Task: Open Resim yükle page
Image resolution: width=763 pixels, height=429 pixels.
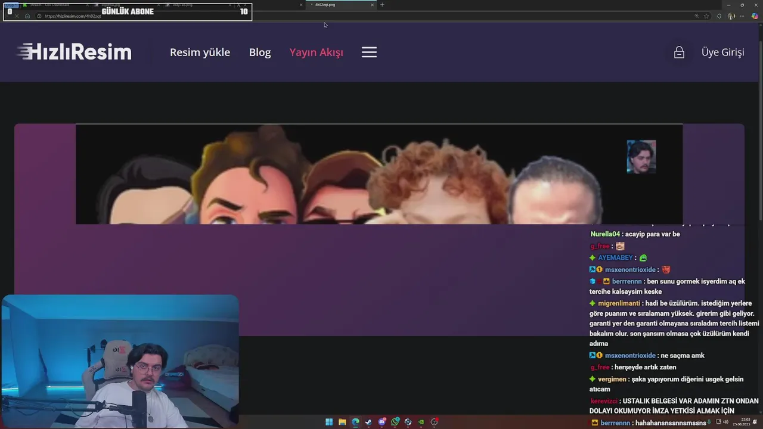Action: [x=200, y=52]
